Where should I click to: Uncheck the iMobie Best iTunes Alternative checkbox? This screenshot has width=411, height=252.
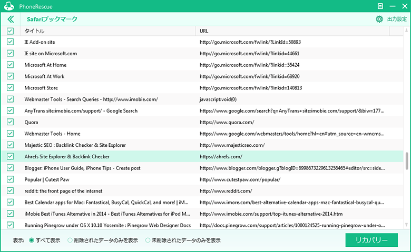(x=10, y=214)
